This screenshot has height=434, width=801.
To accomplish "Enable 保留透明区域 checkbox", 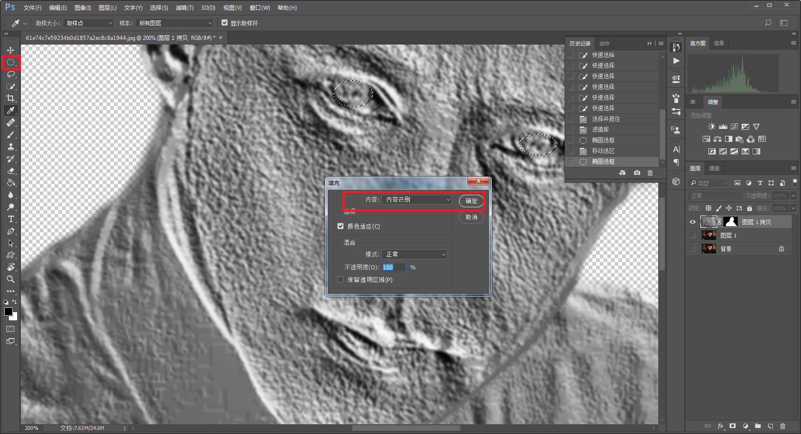I will pyautogui.click(x=341, y=280).
